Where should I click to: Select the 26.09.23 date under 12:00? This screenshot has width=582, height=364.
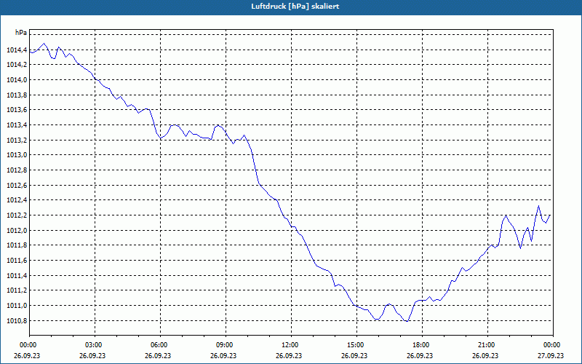point(289,355)
